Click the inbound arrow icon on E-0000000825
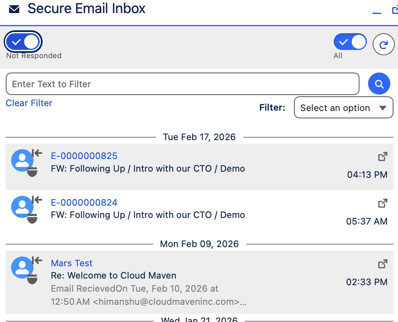 pos(37,153)
